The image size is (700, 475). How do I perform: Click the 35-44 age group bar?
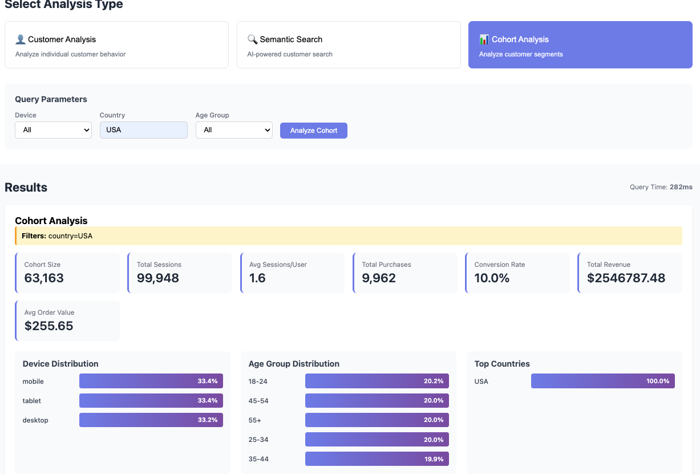pyautogui.click(x=377, y=459)
